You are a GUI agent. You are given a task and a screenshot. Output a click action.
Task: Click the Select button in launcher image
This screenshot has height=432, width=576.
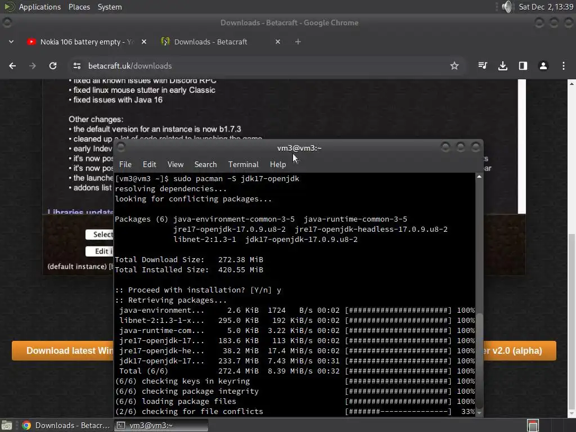[x=100, y=235]
